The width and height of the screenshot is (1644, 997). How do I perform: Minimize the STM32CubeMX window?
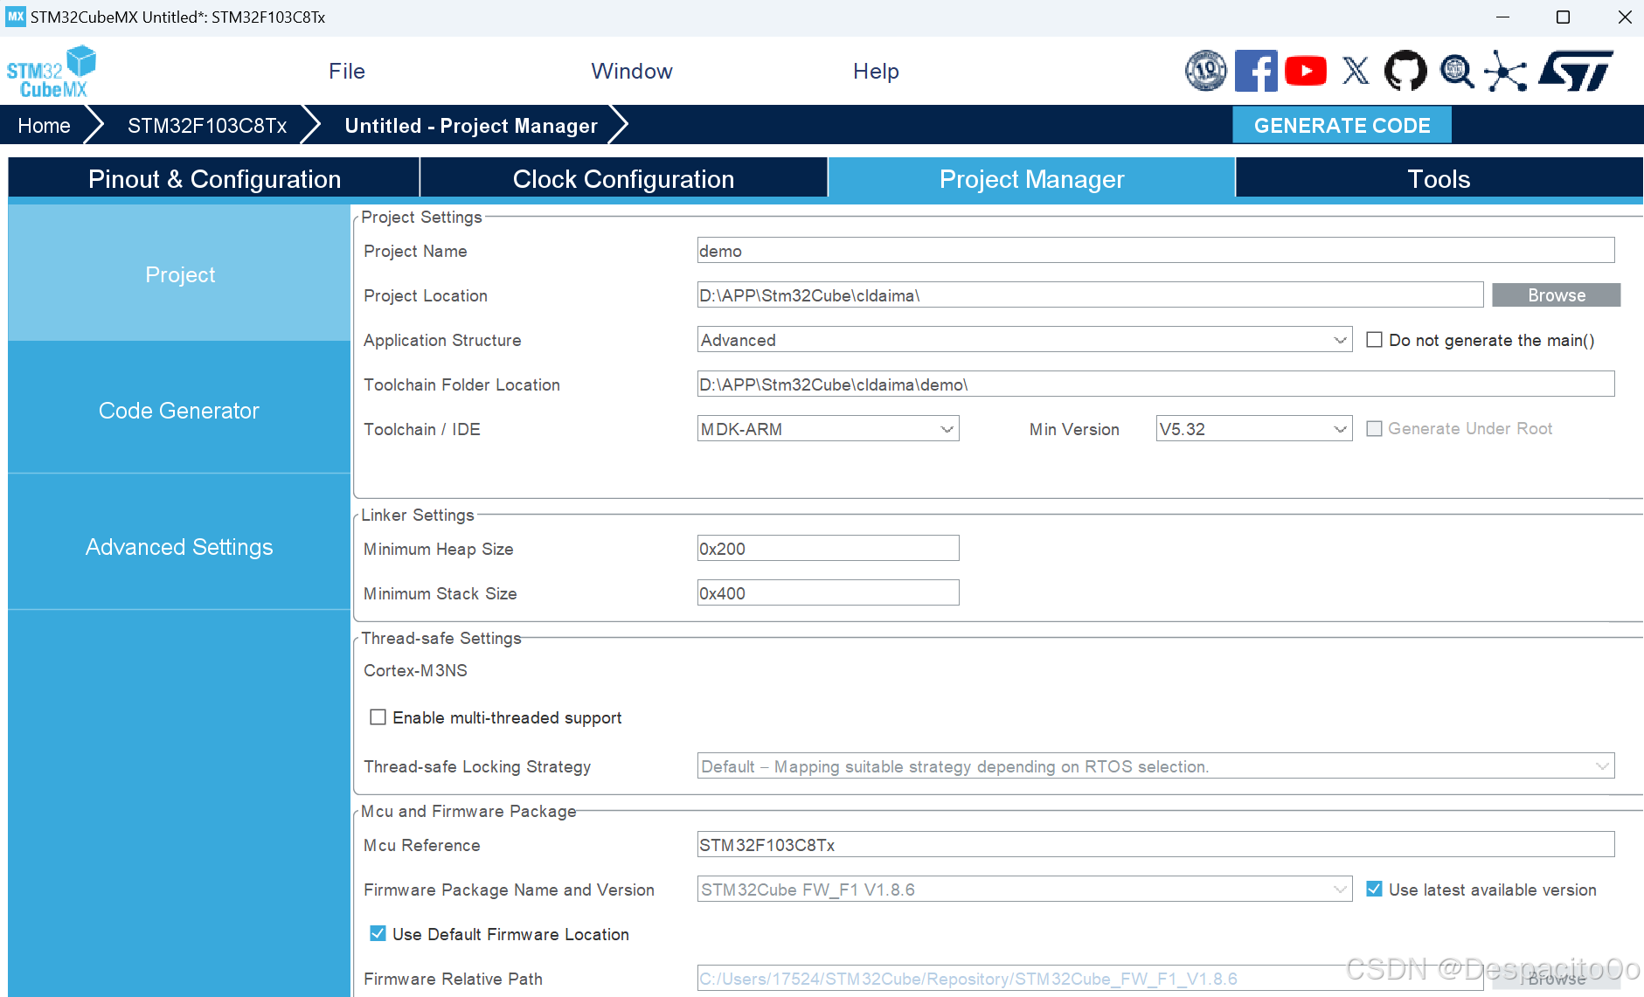(1502, 17)
